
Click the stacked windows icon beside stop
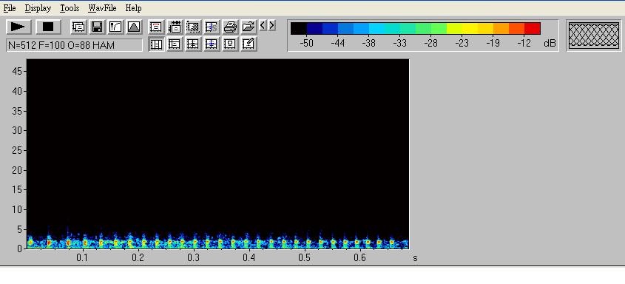[x=78, y=27]
